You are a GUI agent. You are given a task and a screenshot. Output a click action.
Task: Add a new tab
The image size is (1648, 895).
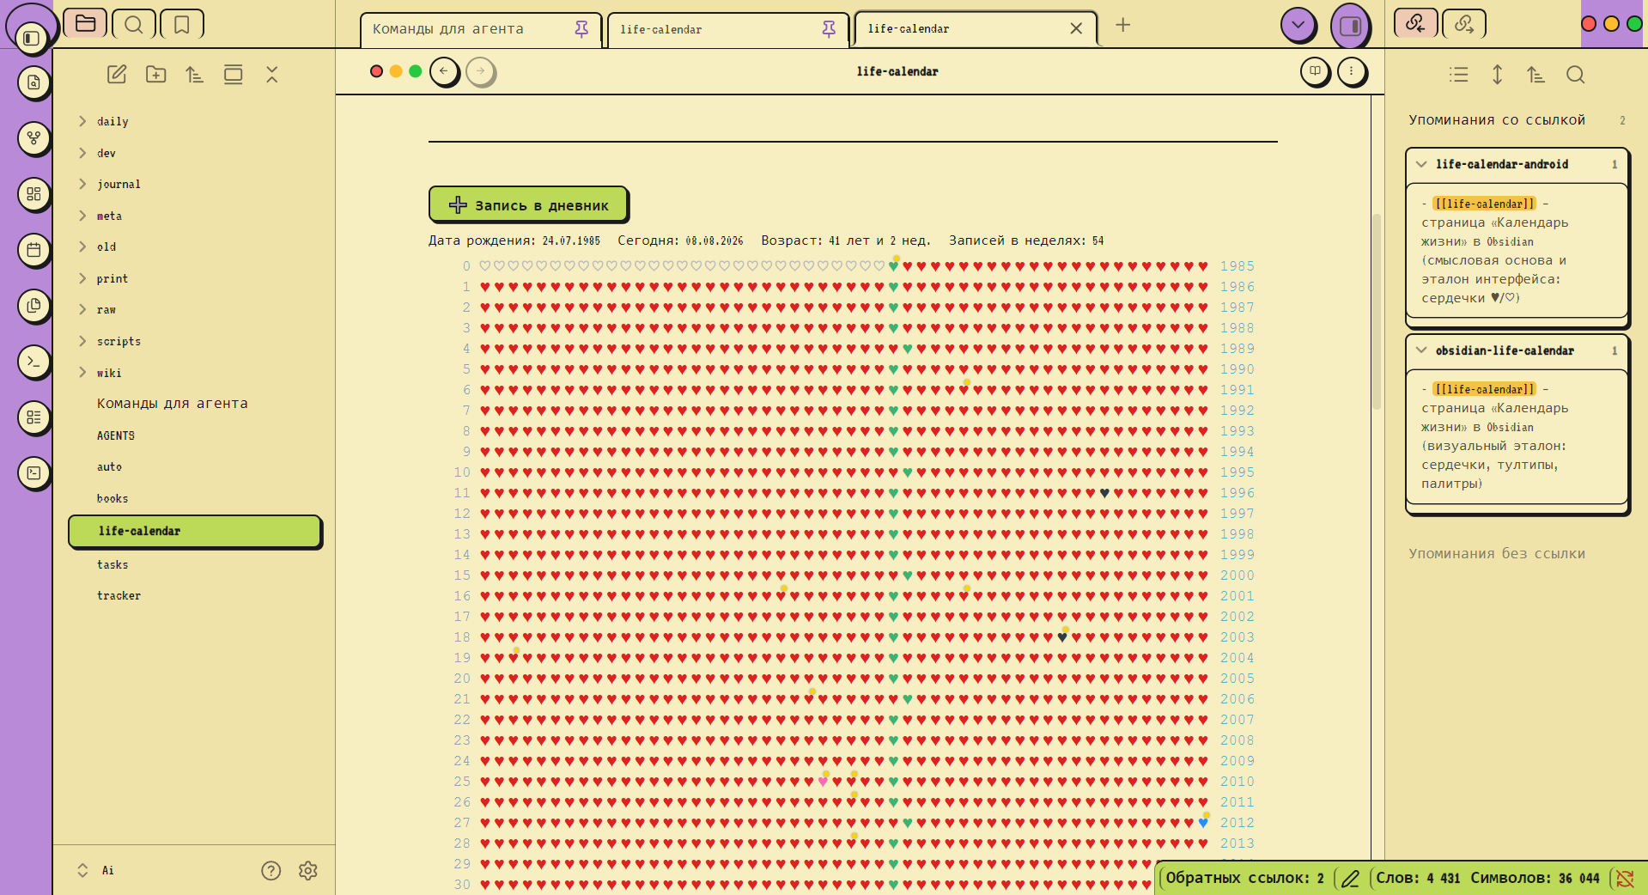[1122, 25]
